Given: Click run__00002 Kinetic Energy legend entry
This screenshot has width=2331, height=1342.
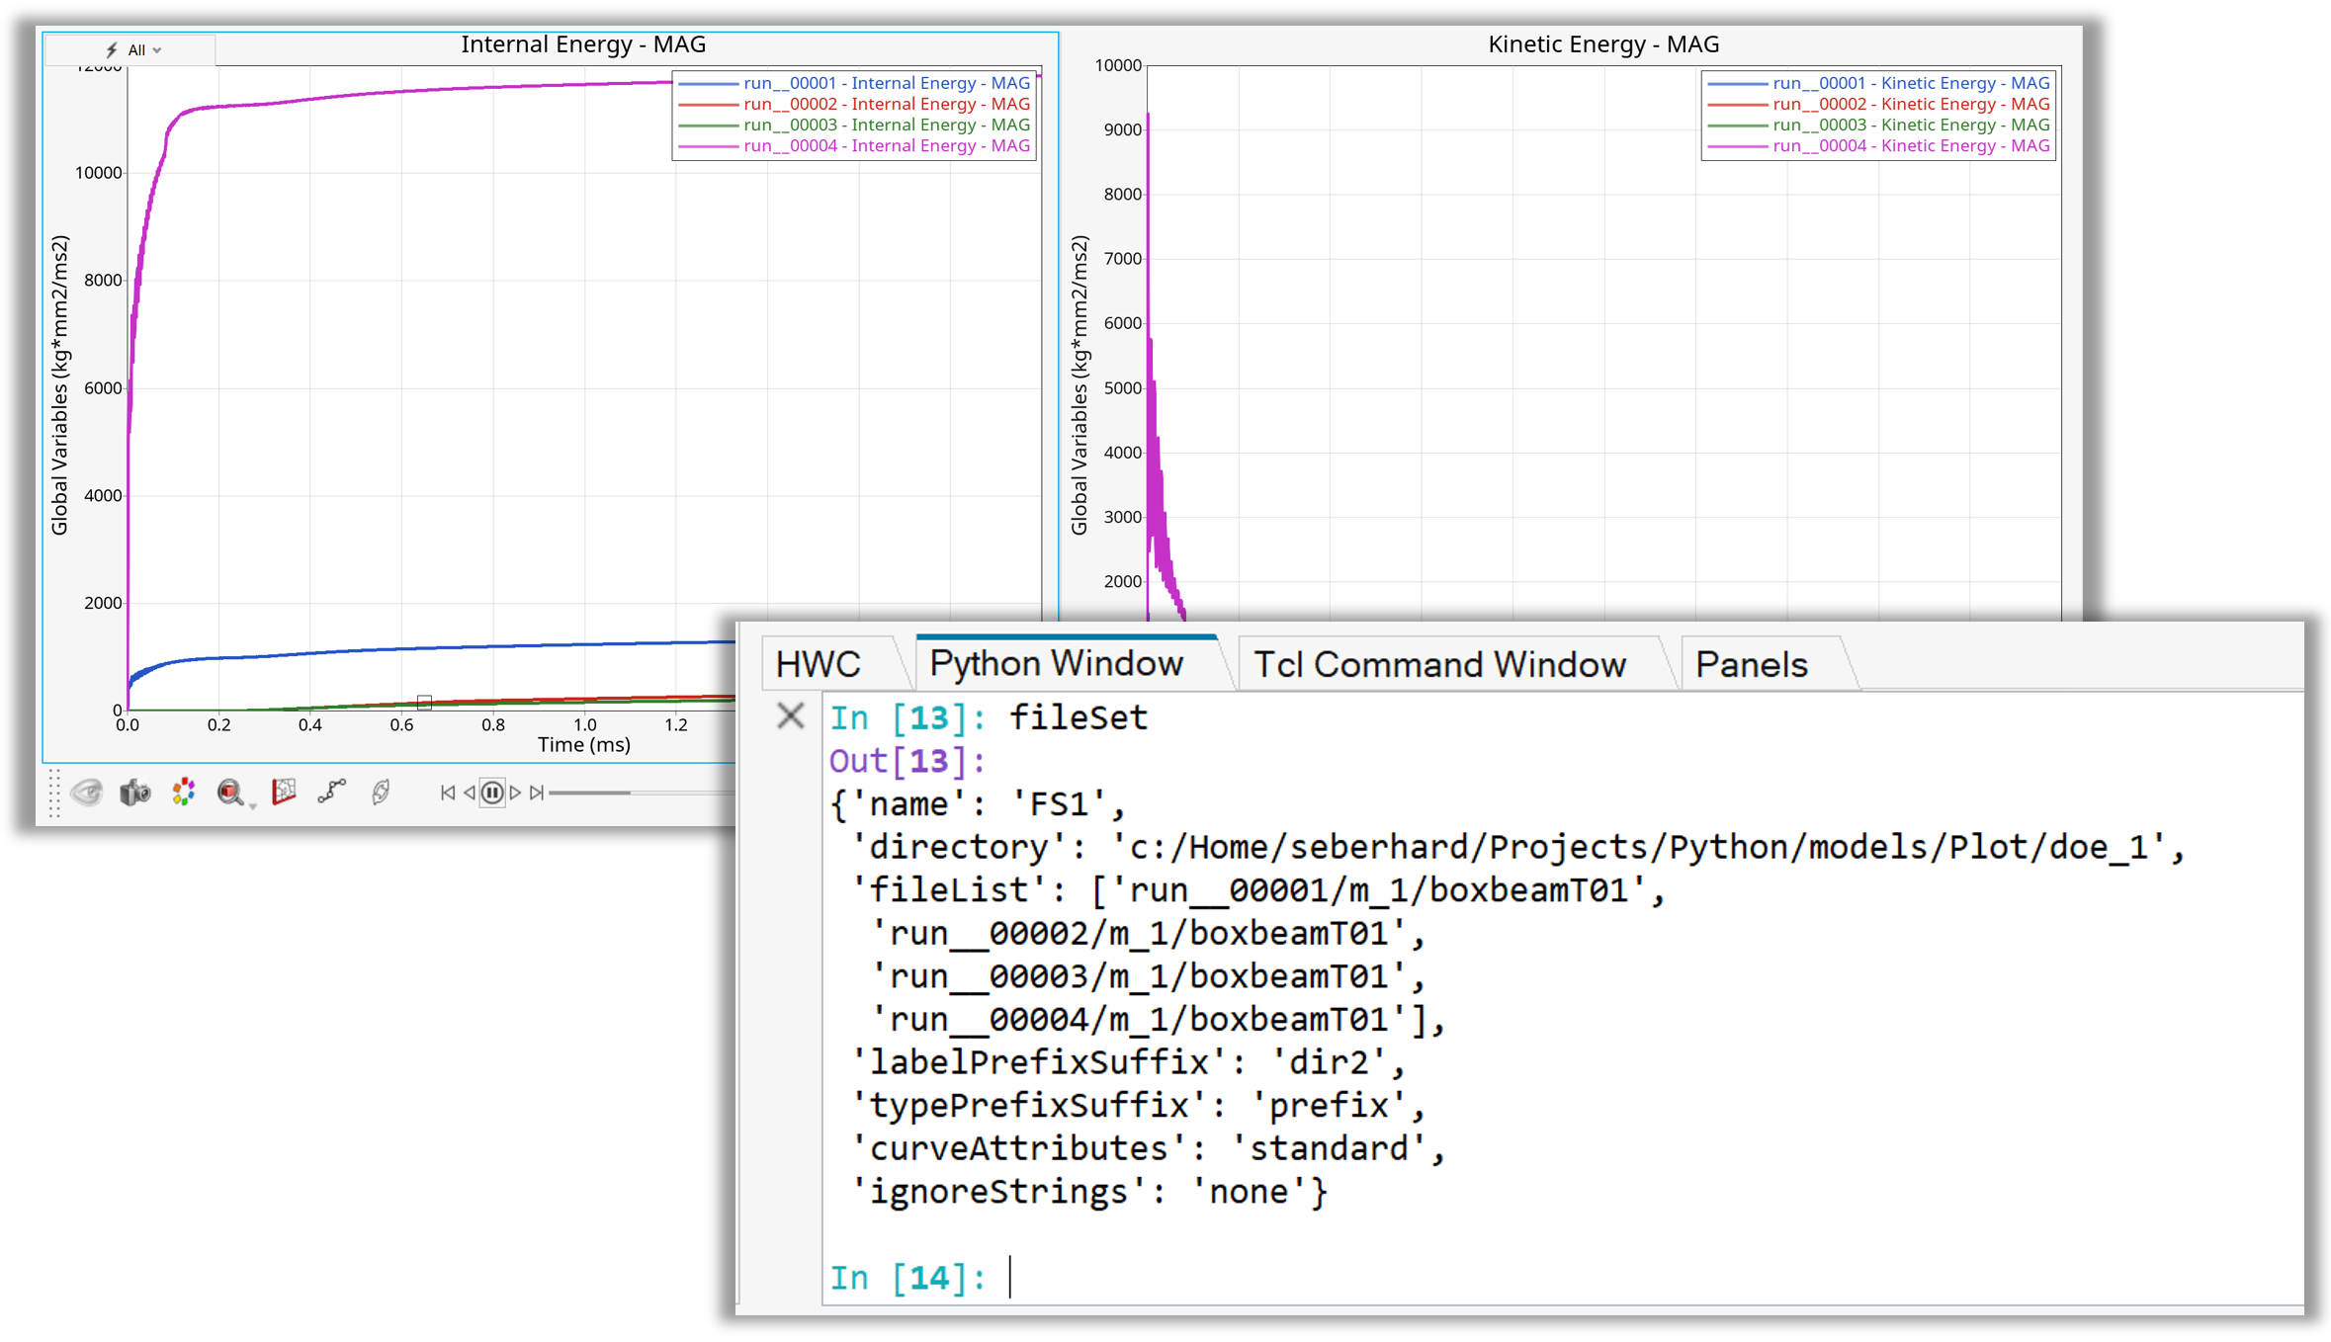Looking at the screenshot, I should click(1878, 104).
